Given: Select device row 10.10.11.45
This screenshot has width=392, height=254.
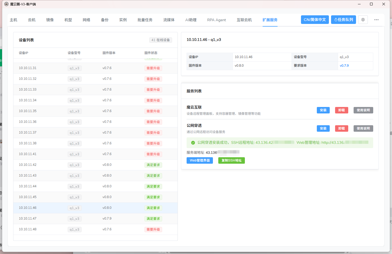Looking at the screenshot, I should (x=95, y=197).
